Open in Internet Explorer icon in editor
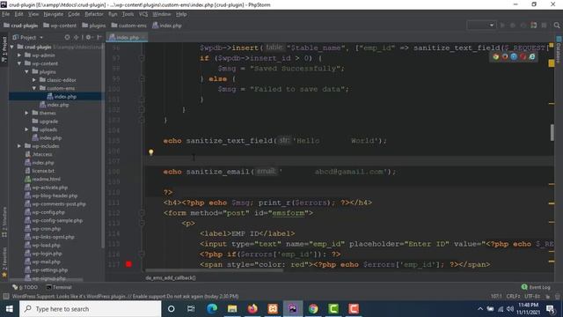 [532, 56]
